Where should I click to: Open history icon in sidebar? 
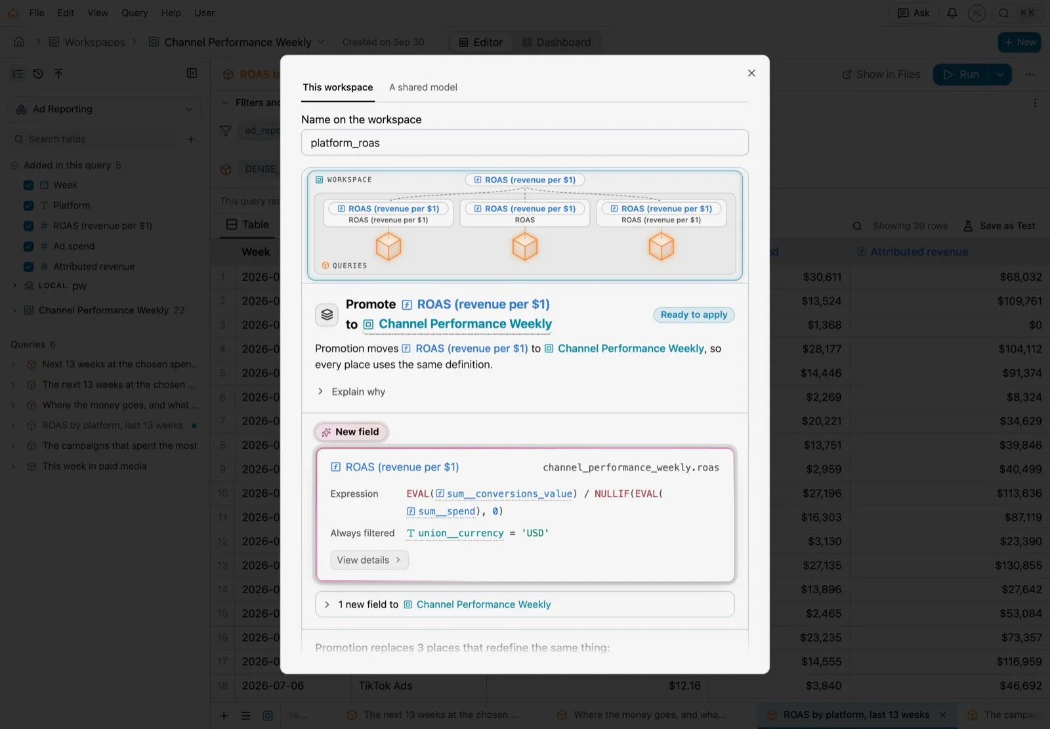coord(38,73)
